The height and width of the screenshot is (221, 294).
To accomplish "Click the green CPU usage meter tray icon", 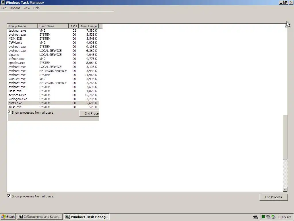I will point(263,217).
